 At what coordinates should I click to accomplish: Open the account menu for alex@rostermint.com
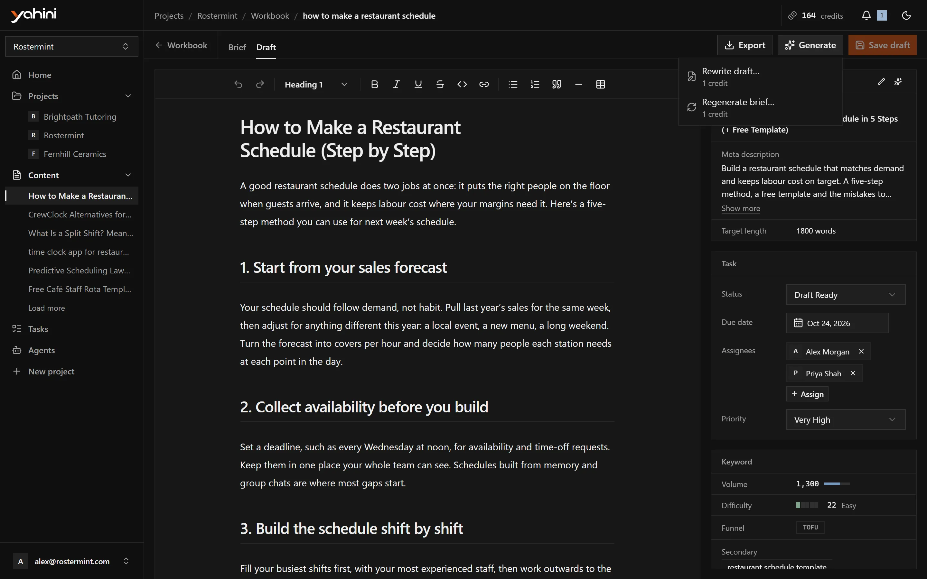point(72,561)
